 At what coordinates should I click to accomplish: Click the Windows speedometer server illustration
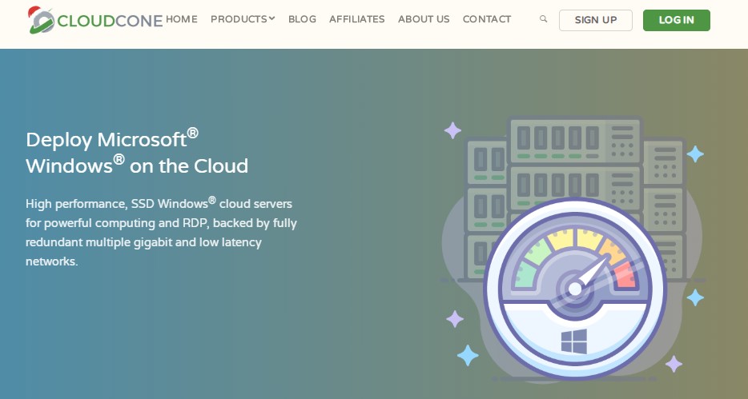pyautogui.click(x=573, y=249)
